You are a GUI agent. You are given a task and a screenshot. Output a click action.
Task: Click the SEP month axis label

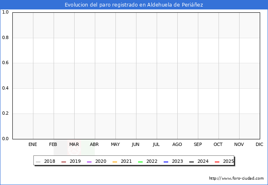(198, 144)
